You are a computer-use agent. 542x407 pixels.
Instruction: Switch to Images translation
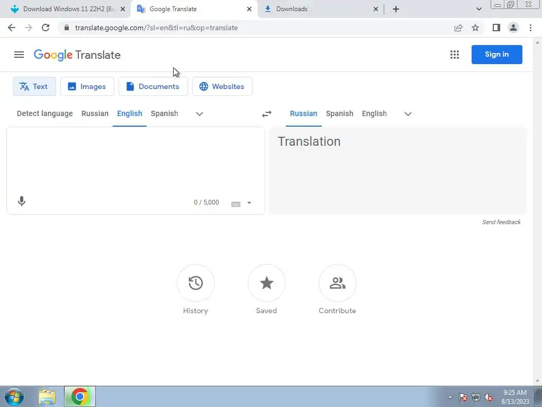(87, 86)
